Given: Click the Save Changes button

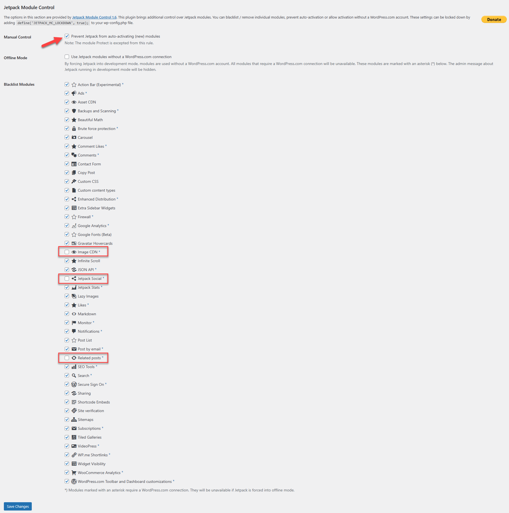Looking at the screenshot, I should point(18,506).
